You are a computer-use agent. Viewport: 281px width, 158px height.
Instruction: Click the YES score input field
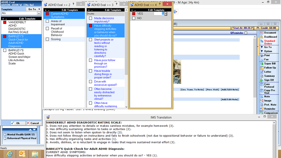point(159,13)
